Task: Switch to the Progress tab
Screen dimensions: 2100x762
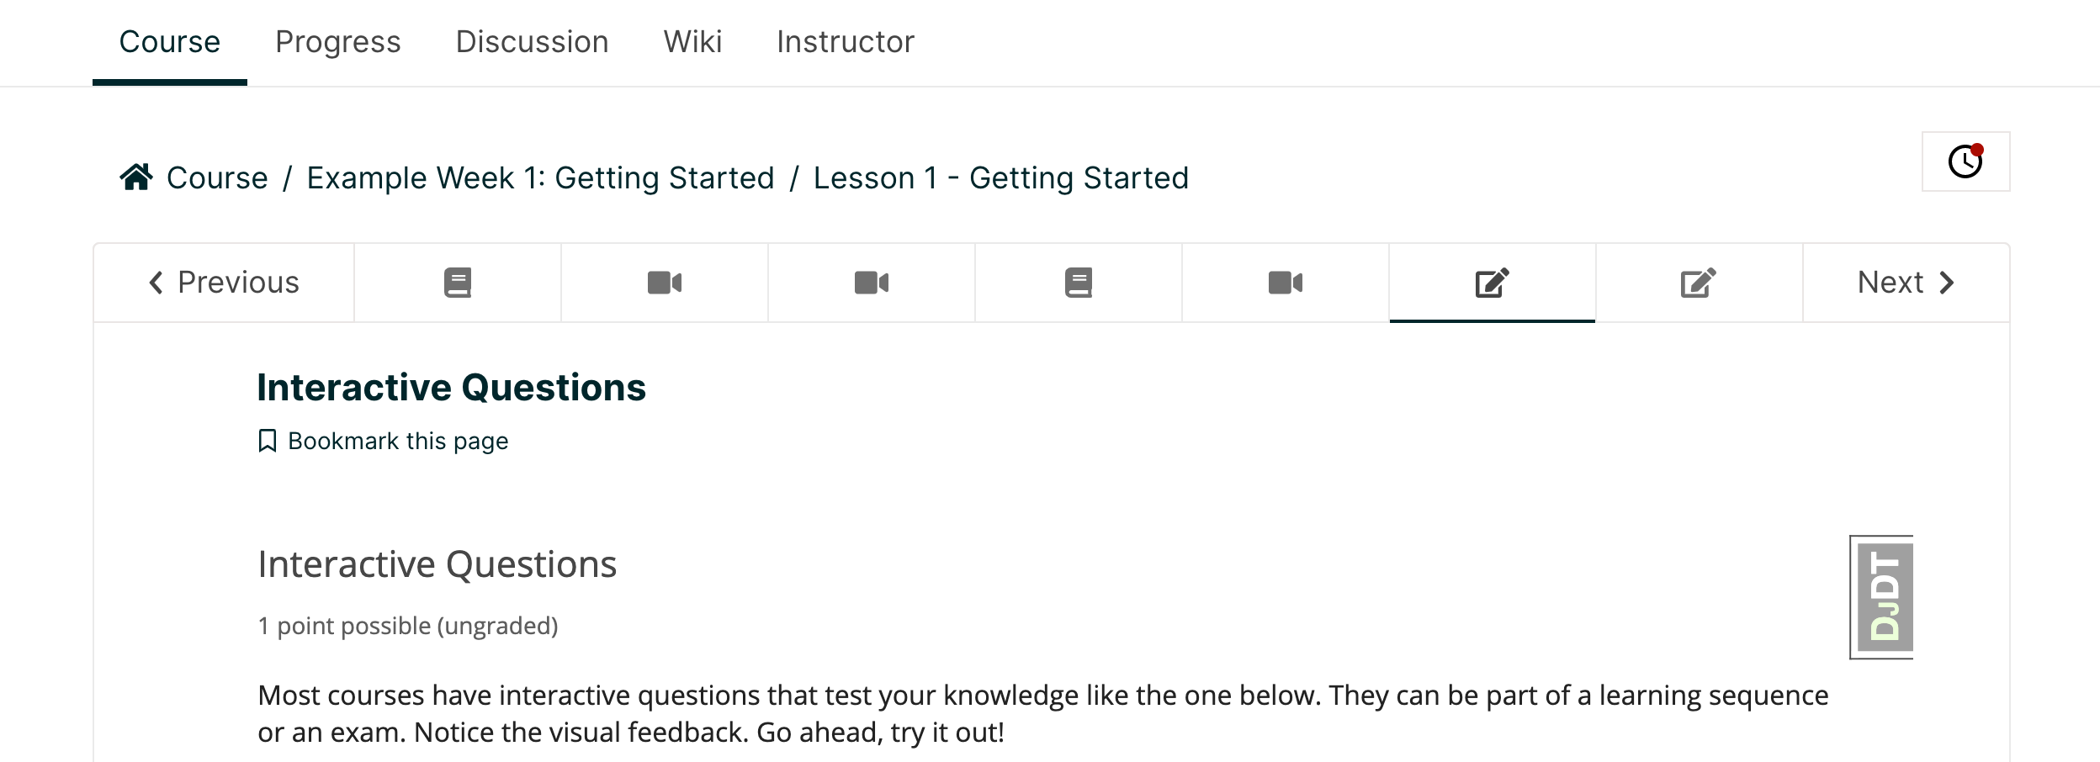Action: click(x=338, y=42)
